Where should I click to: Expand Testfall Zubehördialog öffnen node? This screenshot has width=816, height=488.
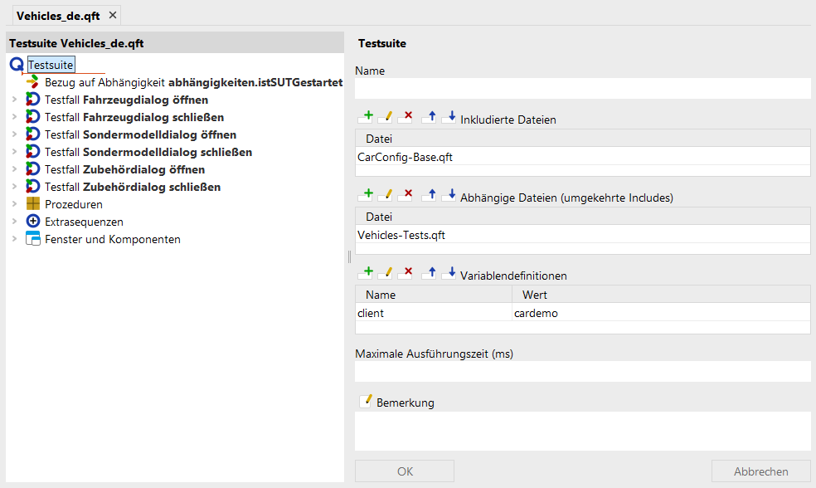pyautogui.click(x=15, y=169)
